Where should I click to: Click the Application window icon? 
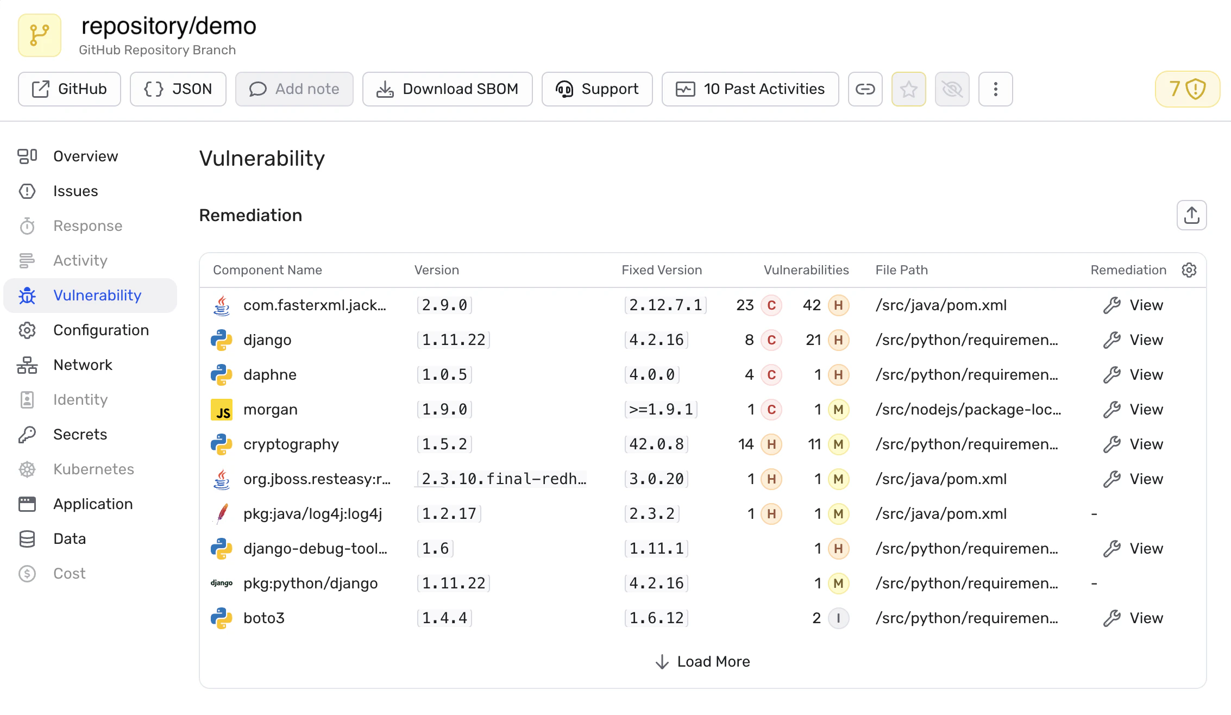click(27, 504)
